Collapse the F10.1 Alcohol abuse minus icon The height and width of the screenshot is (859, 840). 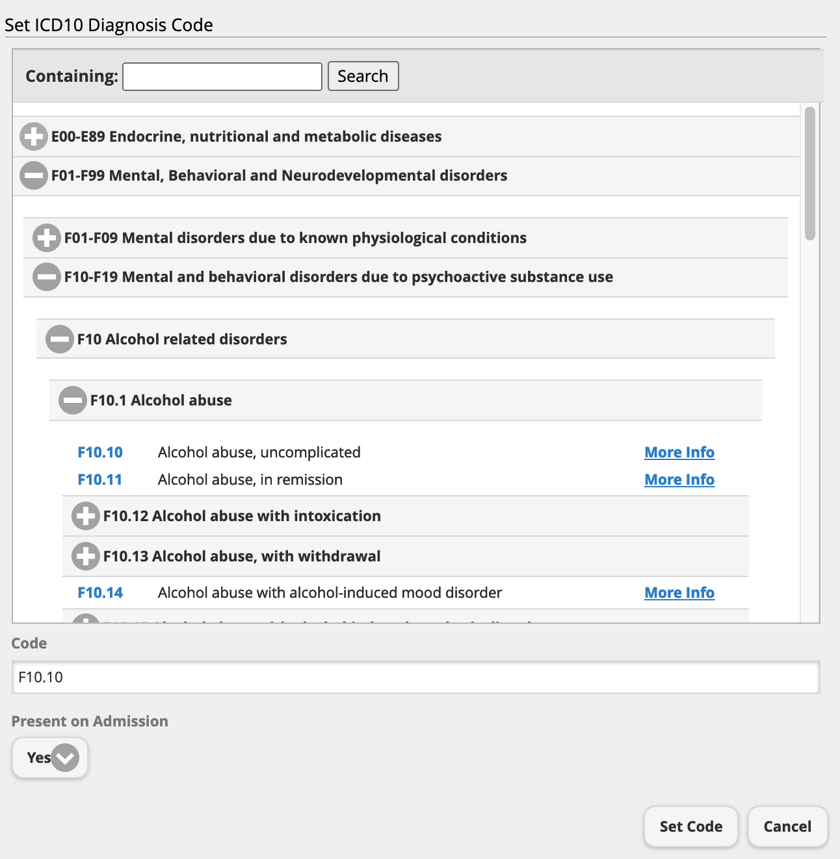(72, 400)
